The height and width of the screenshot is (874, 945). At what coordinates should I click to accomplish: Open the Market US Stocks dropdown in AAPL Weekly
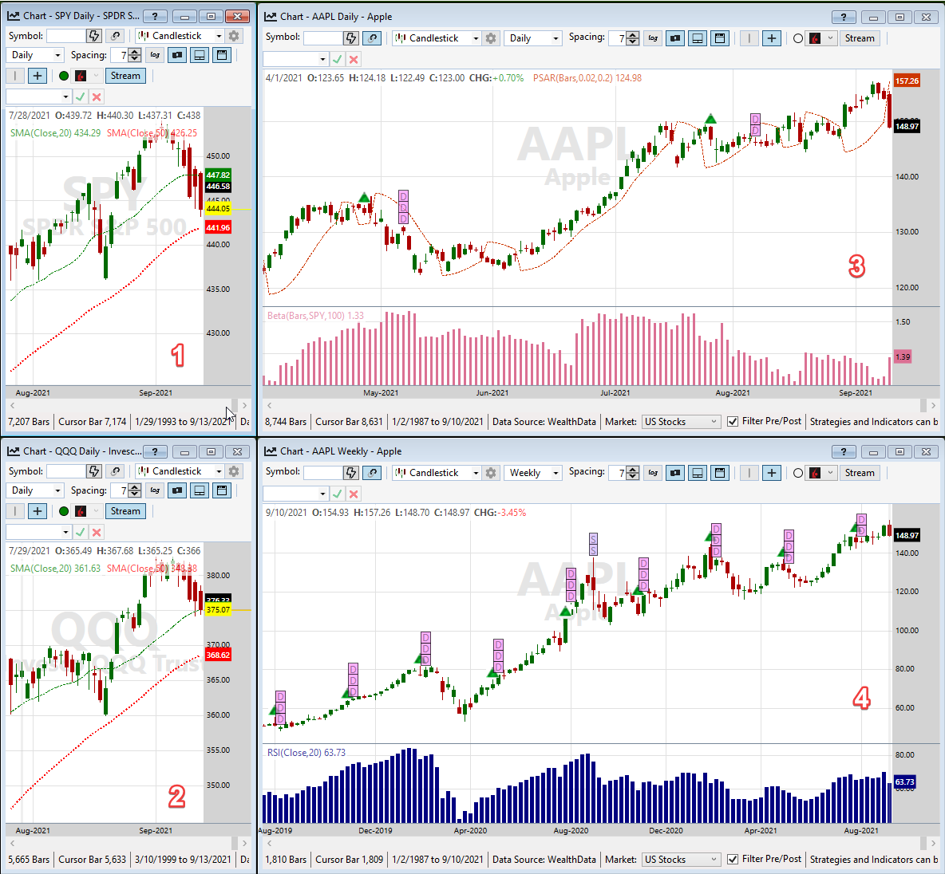coord(681,860)
